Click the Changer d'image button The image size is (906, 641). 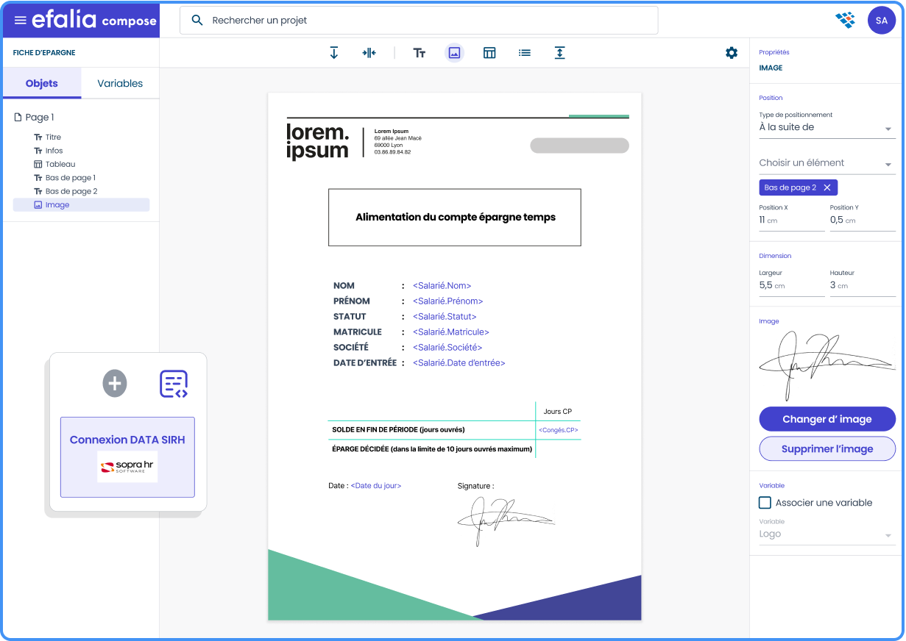tap(827, 419)
